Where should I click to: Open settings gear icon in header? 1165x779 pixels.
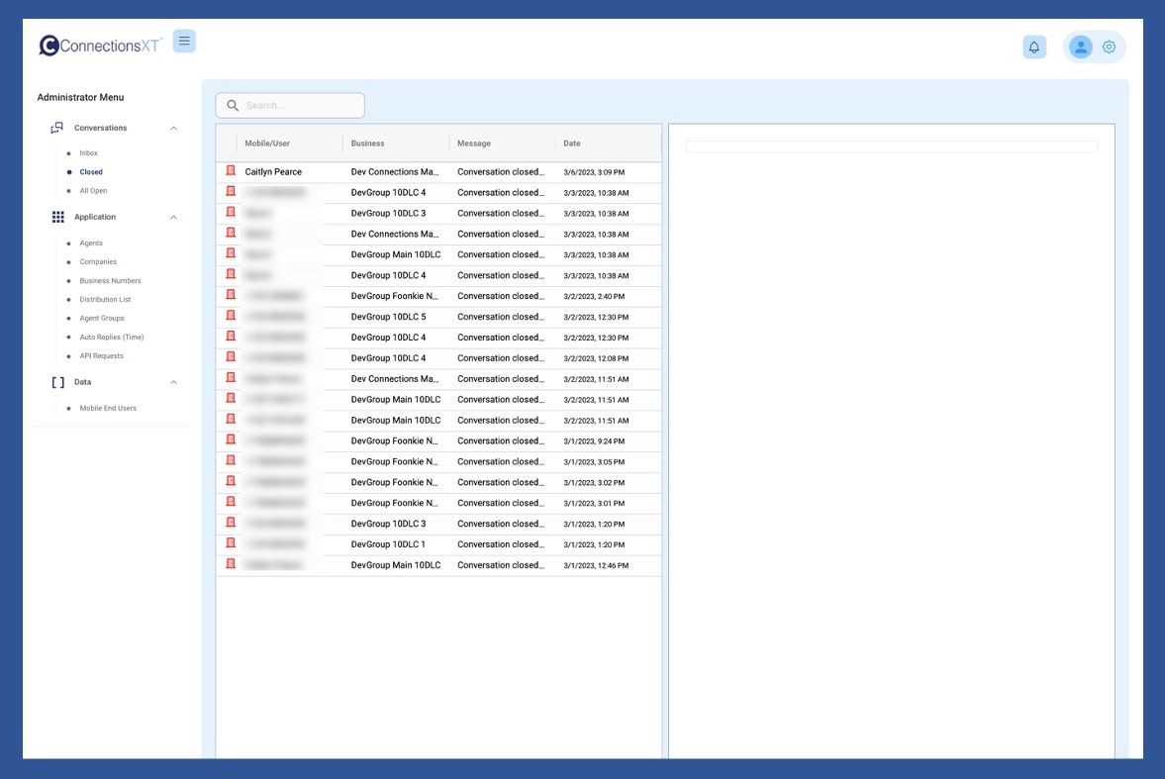coord(1109,47)
